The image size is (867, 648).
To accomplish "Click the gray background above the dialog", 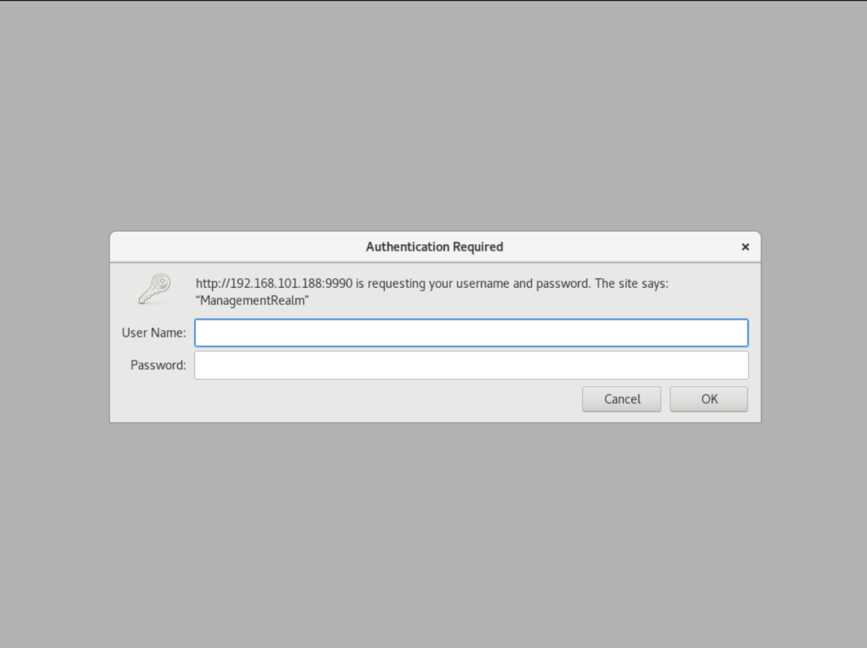I will (433, 116).
